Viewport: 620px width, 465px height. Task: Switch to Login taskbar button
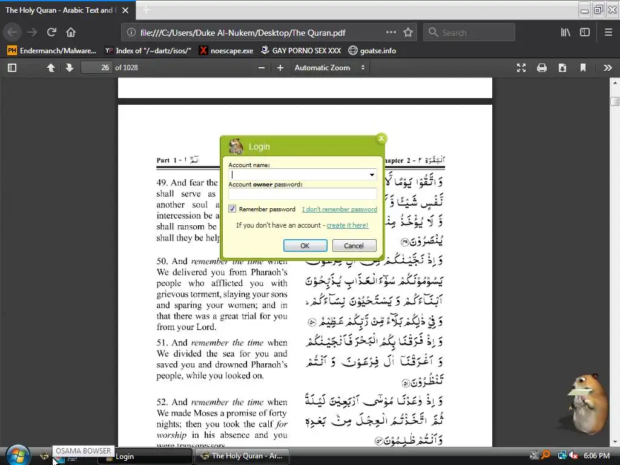point(144,457)
